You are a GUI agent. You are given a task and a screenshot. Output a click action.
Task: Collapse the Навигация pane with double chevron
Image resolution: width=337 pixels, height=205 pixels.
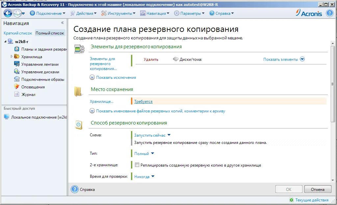click(62, 23)
